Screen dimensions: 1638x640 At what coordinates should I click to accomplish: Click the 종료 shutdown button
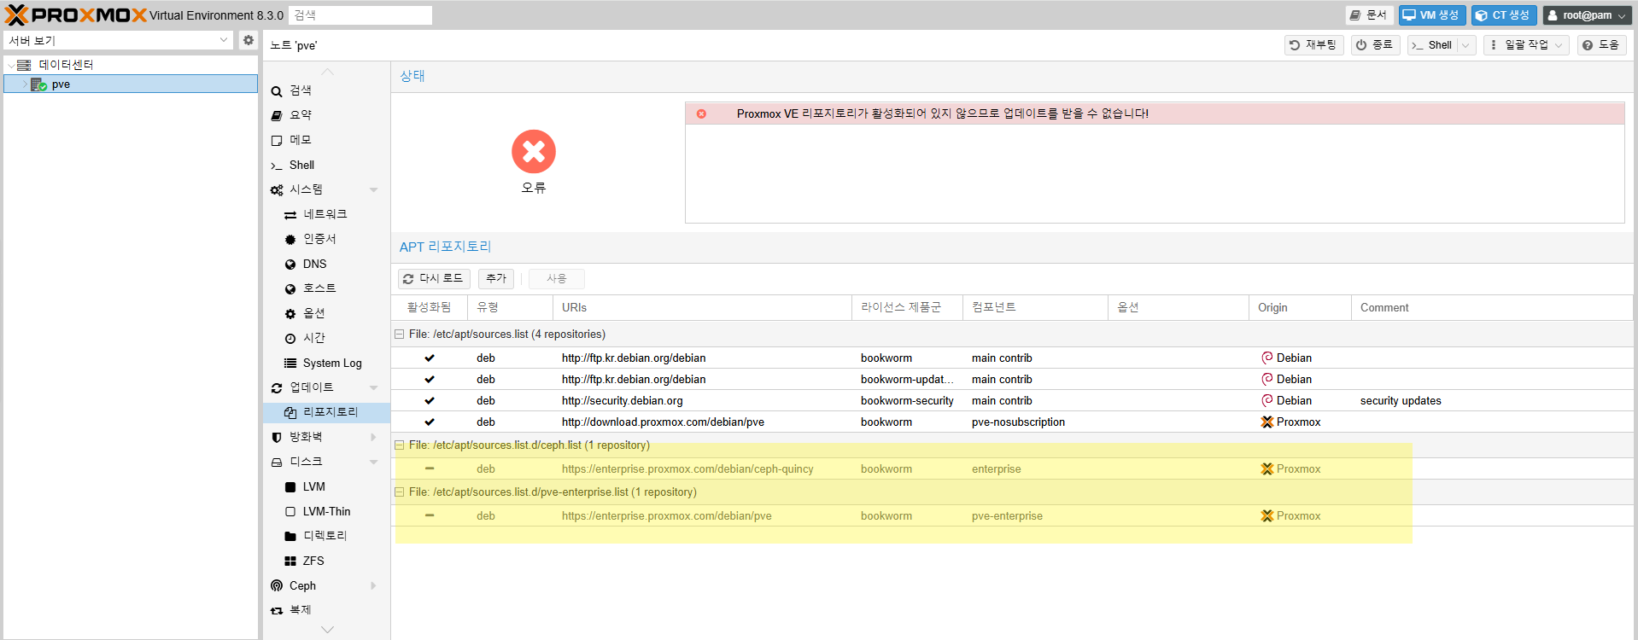(x=1375, y=45)
